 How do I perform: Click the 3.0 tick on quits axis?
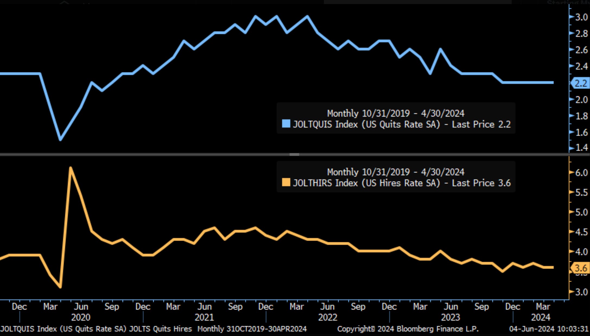tap(581, 17)
